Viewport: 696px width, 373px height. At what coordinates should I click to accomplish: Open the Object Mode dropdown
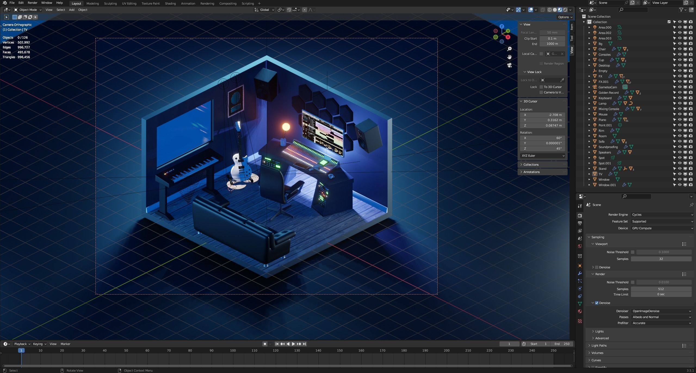click(28, 10)
